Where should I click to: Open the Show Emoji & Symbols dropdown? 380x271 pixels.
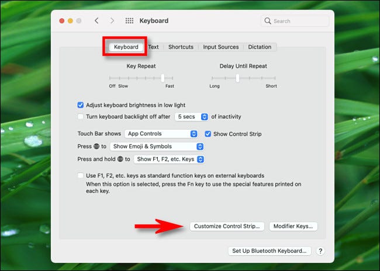tap(157, 146)
